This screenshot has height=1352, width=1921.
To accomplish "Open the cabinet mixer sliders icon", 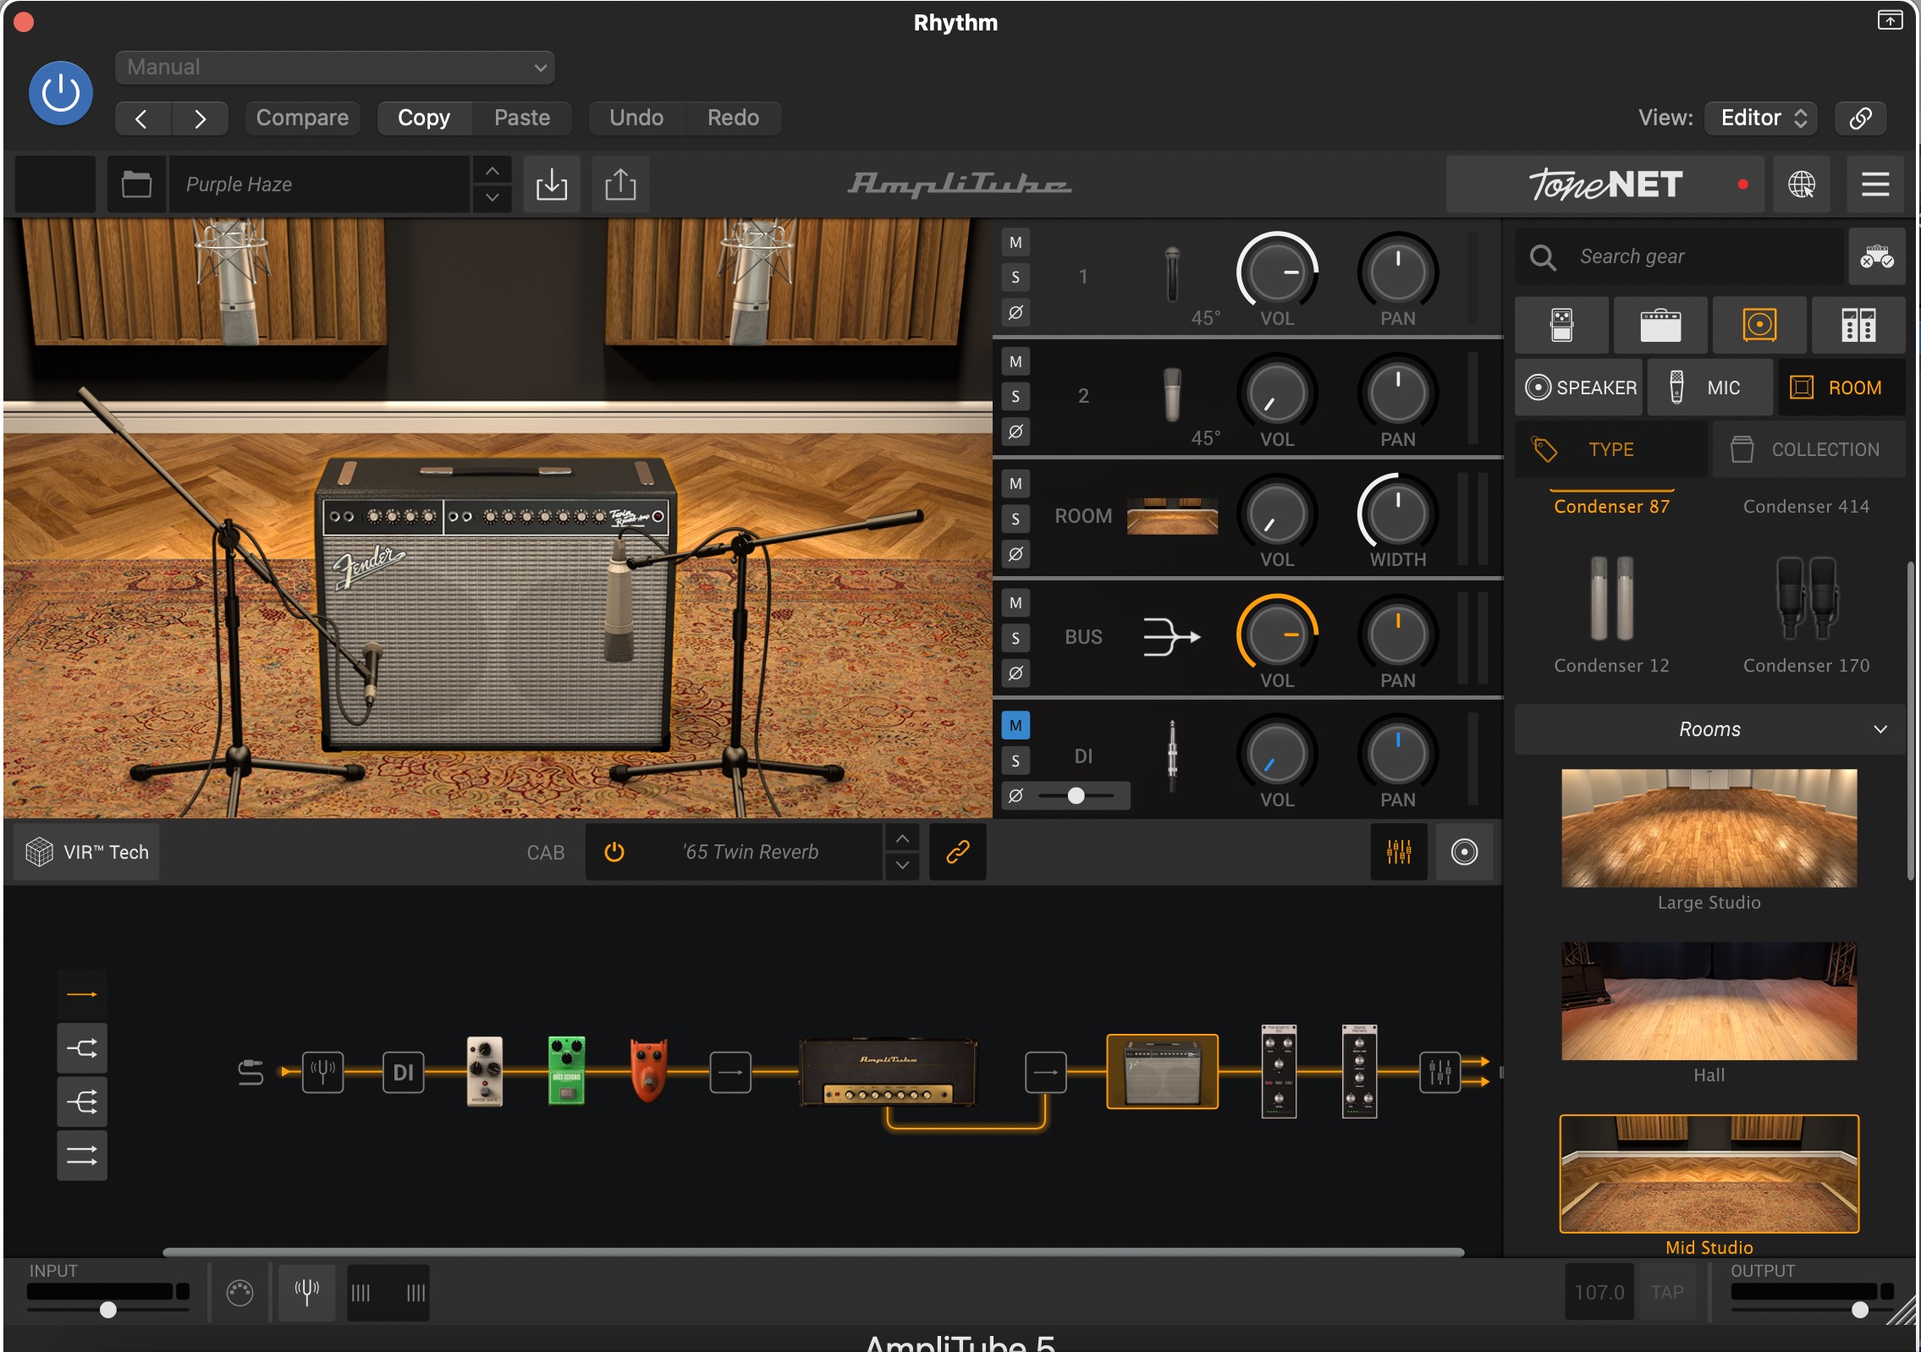I will point(1399,852).
